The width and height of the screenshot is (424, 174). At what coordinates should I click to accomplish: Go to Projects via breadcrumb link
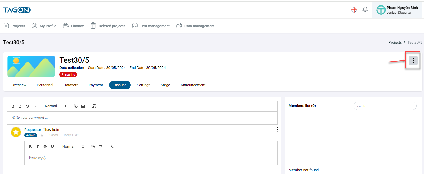395,42
